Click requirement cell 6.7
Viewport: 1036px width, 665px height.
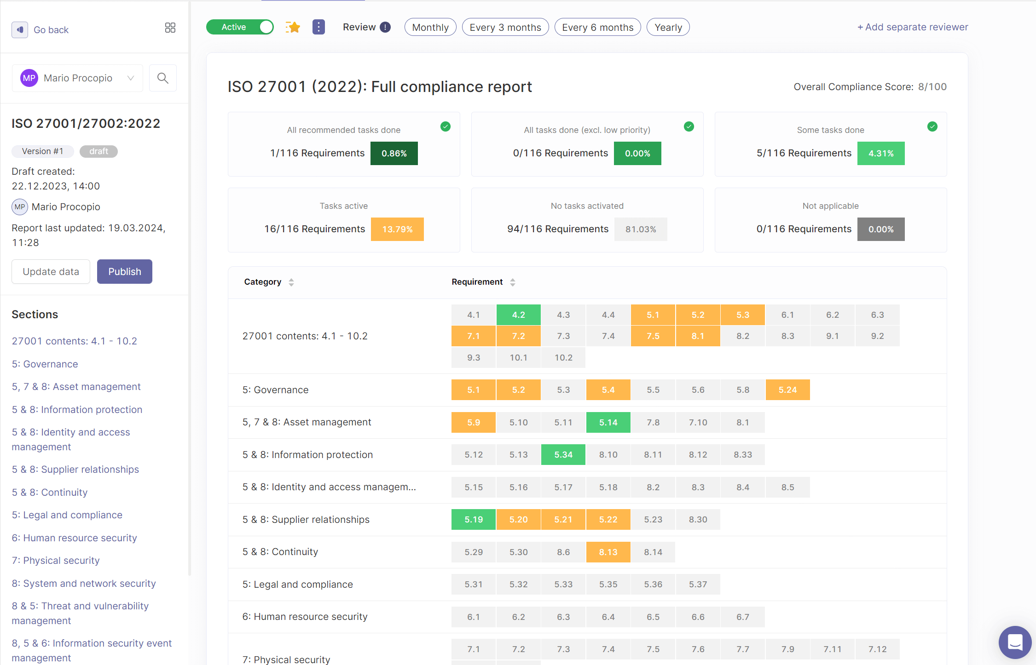(743, 617)
